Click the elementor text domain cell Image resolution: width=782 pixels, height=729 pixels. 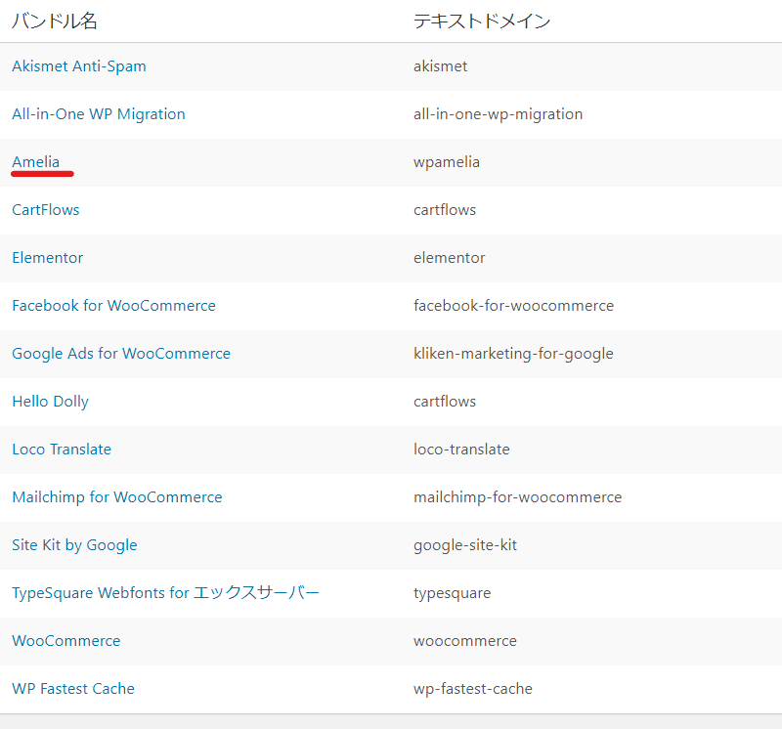click(x=449, y=258)
